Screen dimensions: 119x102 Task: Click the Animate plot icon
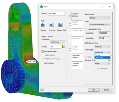click(x=52, y=25)
